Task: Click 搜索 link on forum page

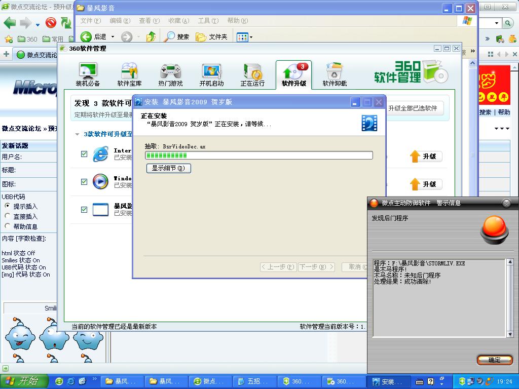Action: click(x=485, y=112)
